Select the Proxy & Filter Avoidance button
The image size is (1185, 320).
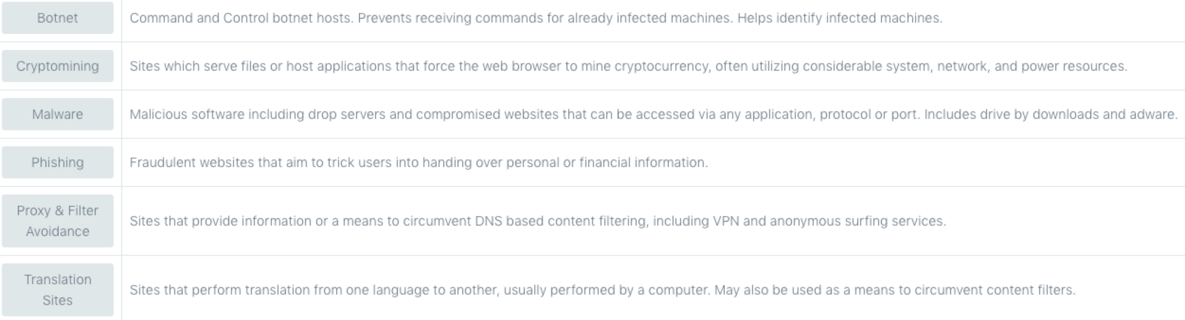57,221
